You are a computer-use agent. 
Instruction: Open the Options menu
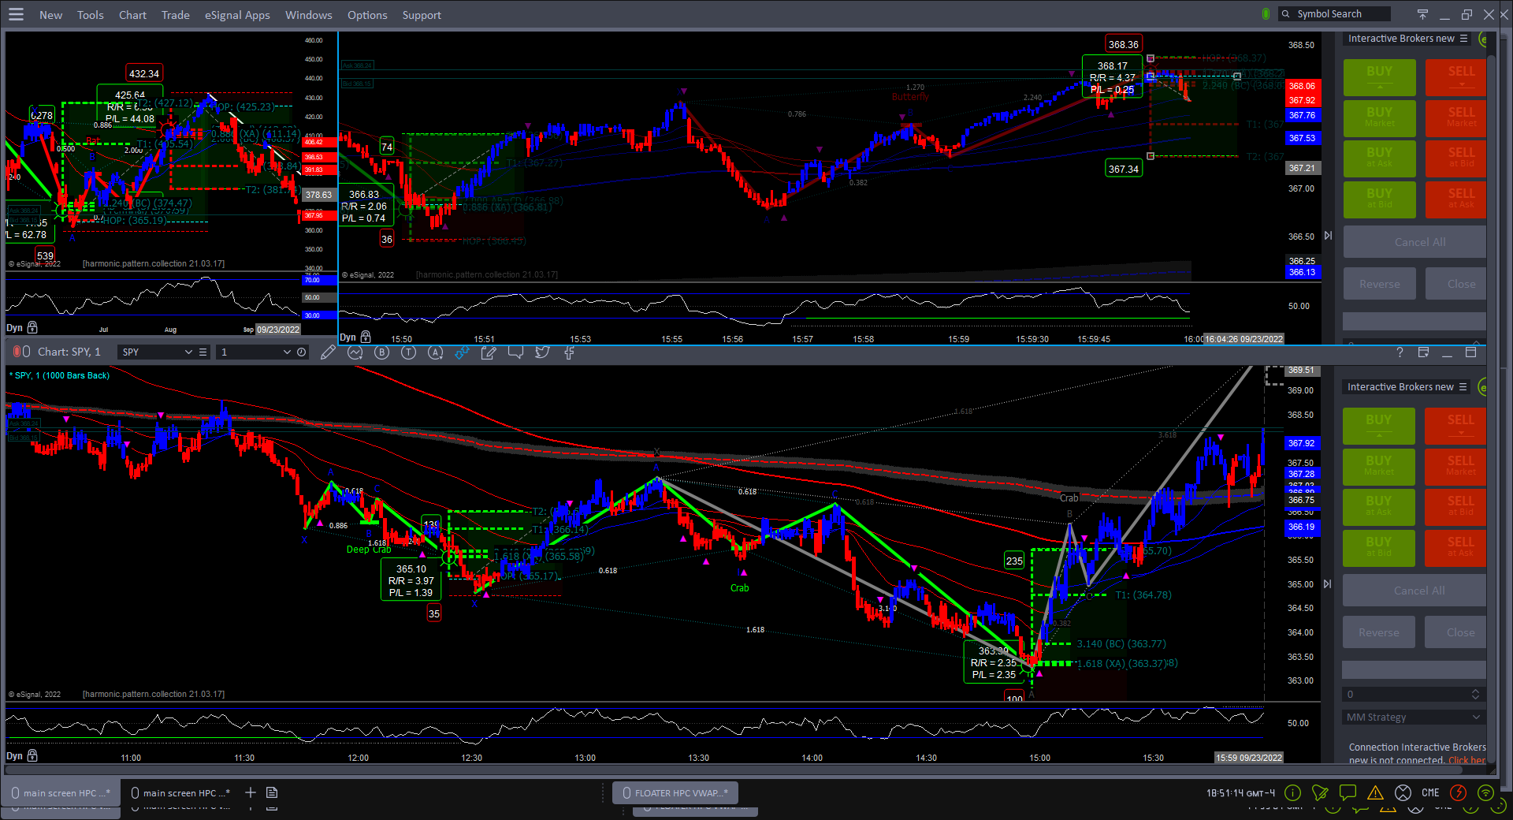tap(367, 15)
